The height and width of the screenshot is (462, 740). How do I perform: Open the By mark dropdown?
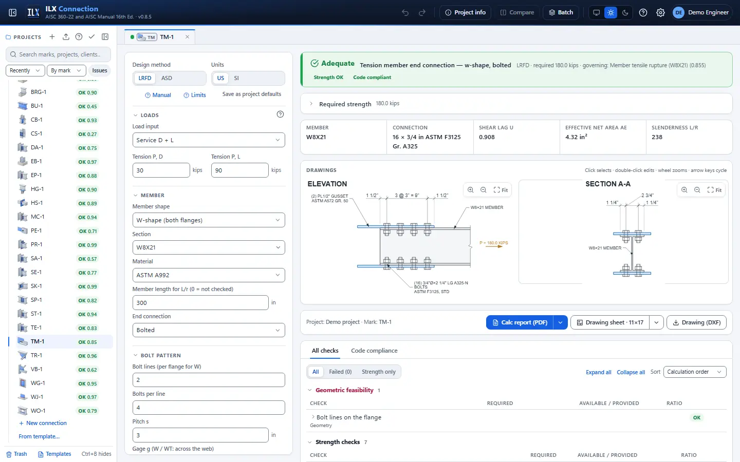pyautogui.click(x=66, y=70)
